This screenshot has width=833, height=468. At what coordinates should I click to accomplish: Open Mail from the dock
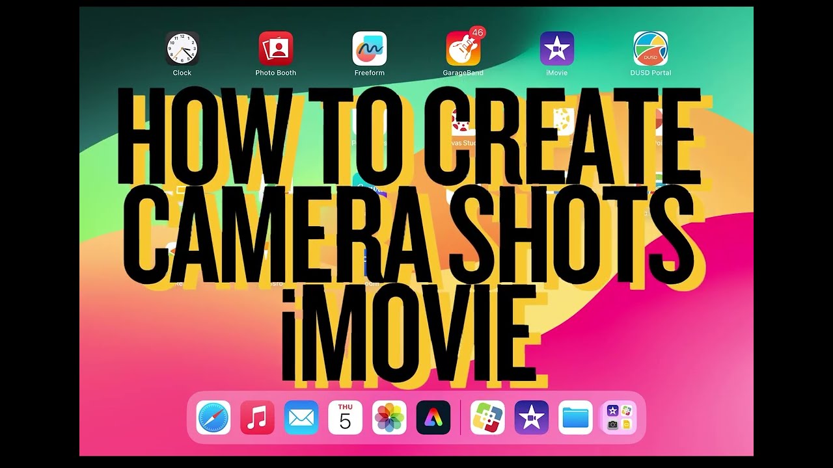pyautogui.click(x=301, y=417)
